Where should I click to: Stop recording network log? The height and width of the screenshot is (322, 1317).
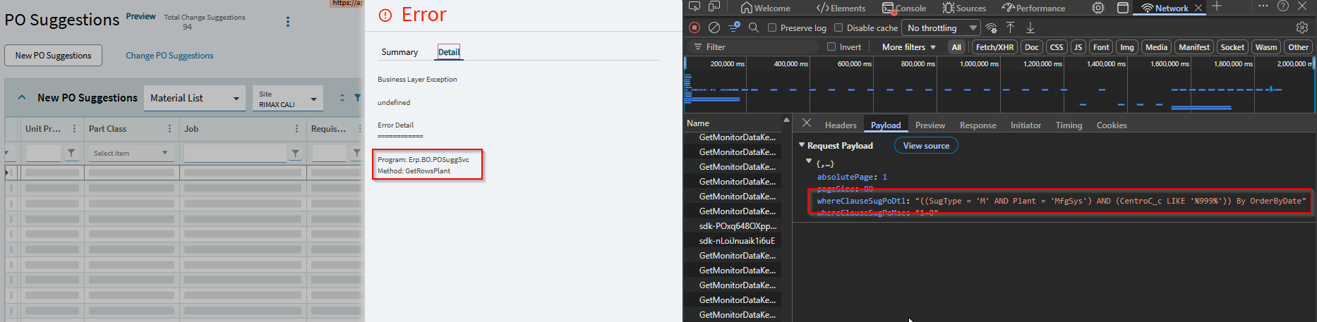tap(694, 27)
